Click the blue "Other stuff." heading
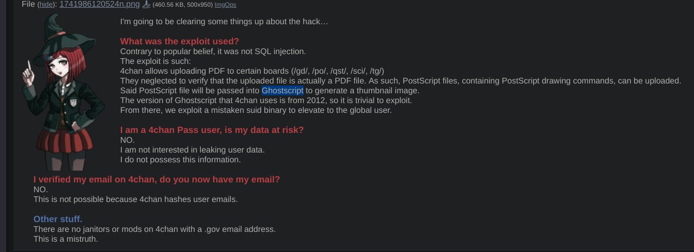Viewport: 694px width, 252px height. (x=58, y=219)
